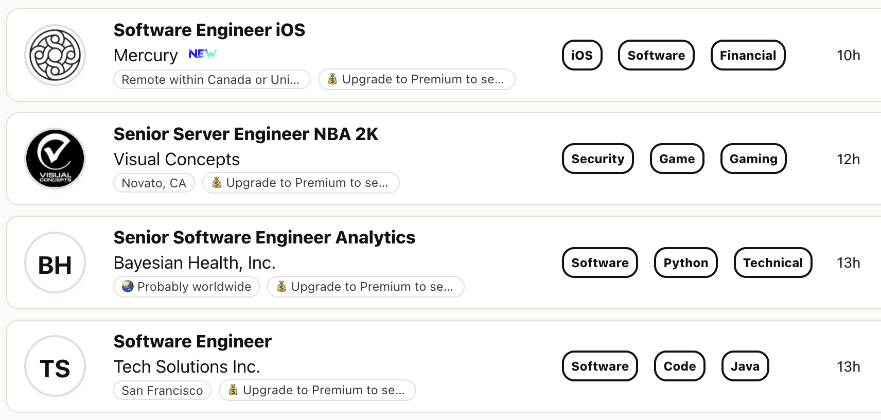Click the Visual Concepts logo
This screenshot has width=881, height=420.
pyautogui.click(x=55, y=159)
